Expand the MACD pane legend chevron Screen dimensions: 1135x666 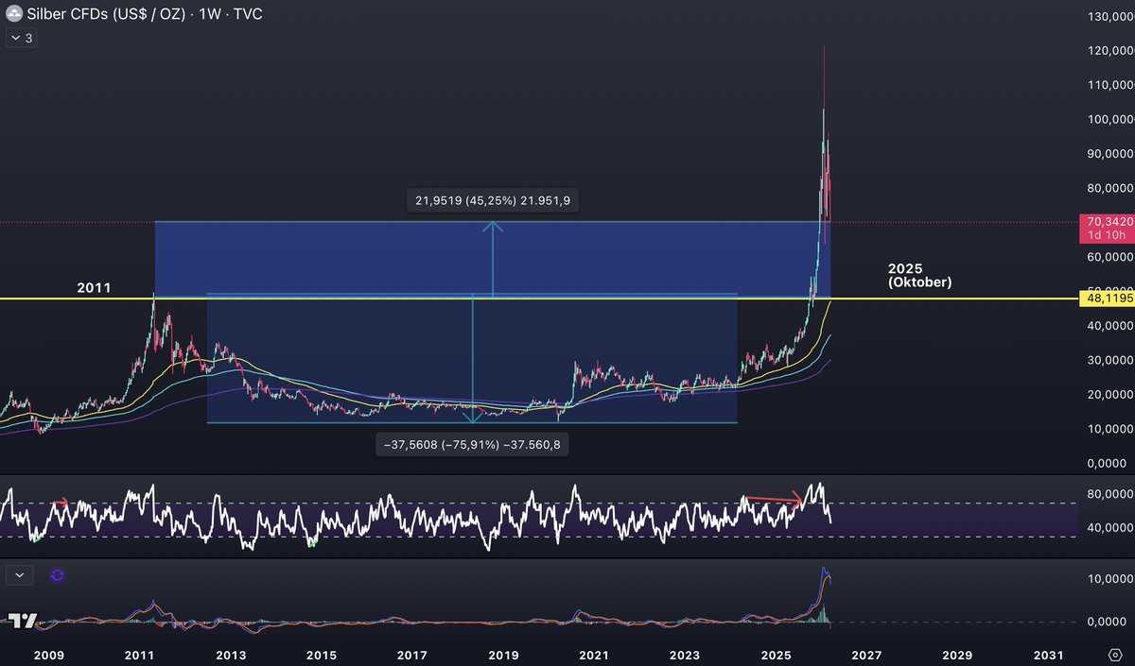(x=20, y=574)
